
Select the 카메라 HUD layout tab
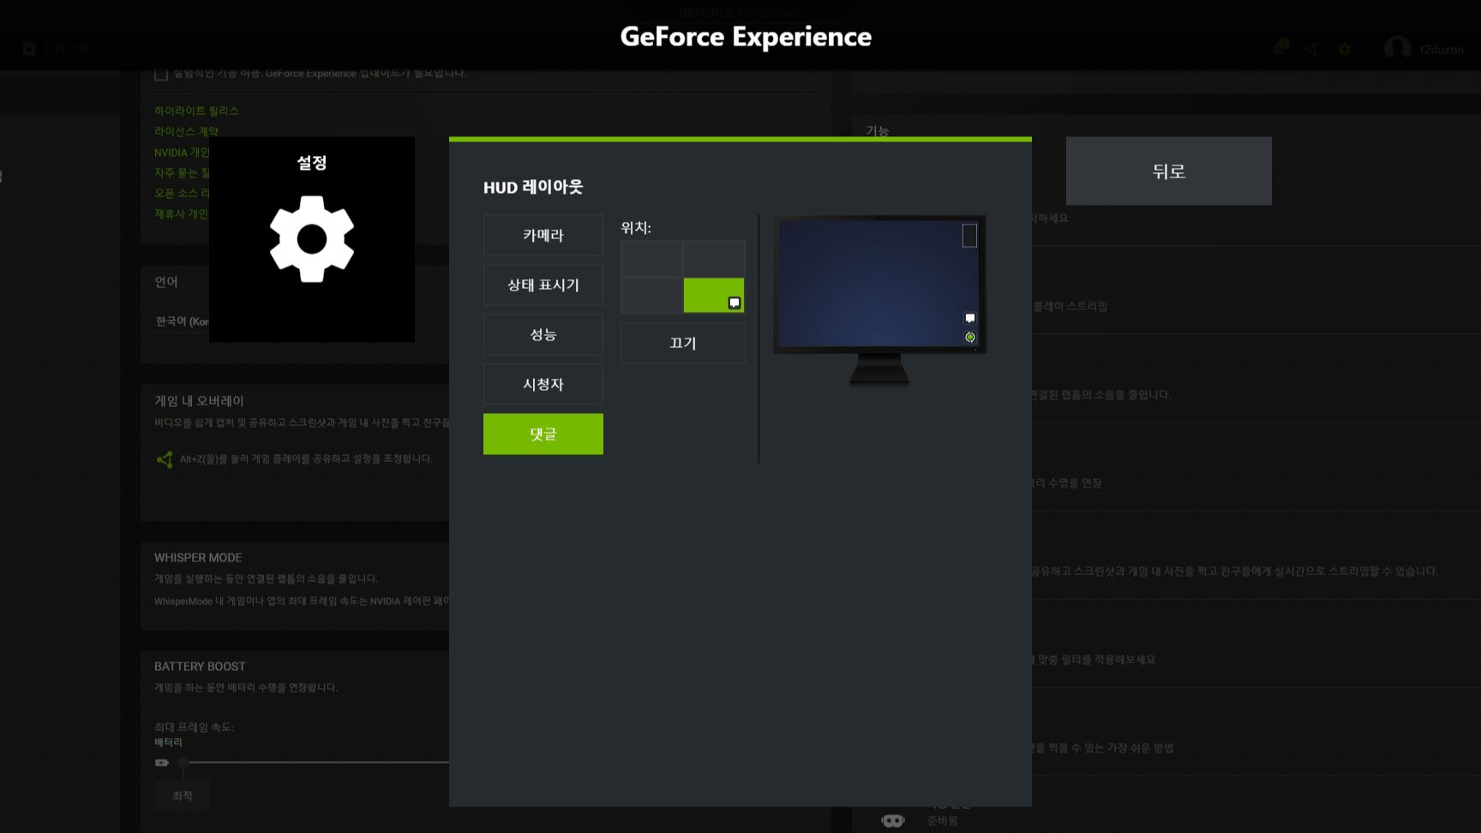(x=543, y=235)
